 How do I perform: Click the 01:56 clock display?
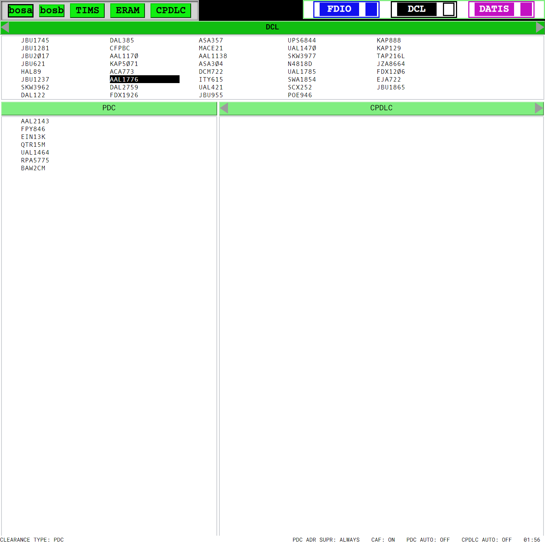coord(532,540)
